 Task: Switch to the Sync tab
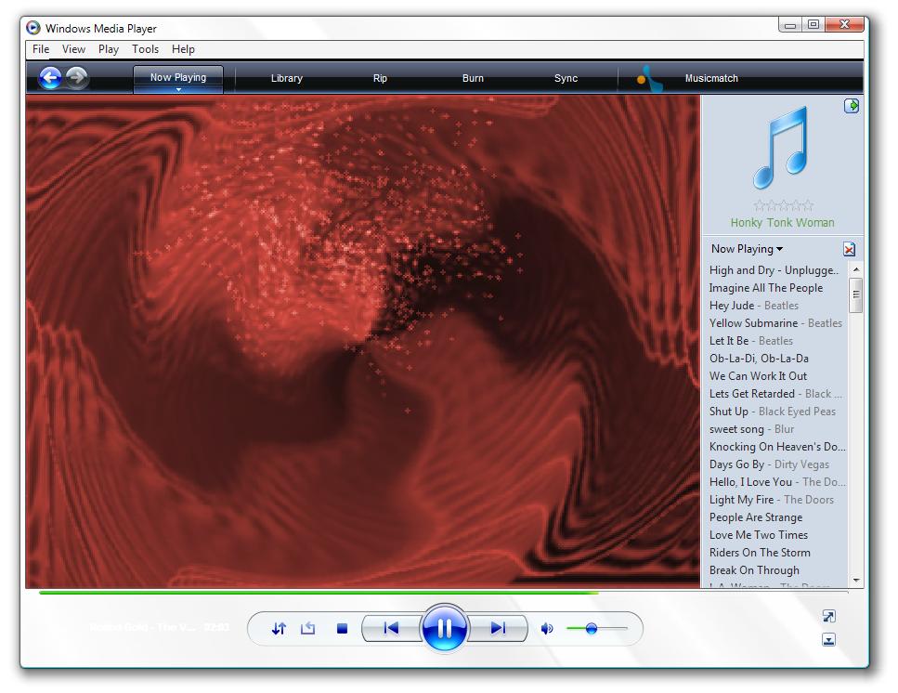[566, 78]
